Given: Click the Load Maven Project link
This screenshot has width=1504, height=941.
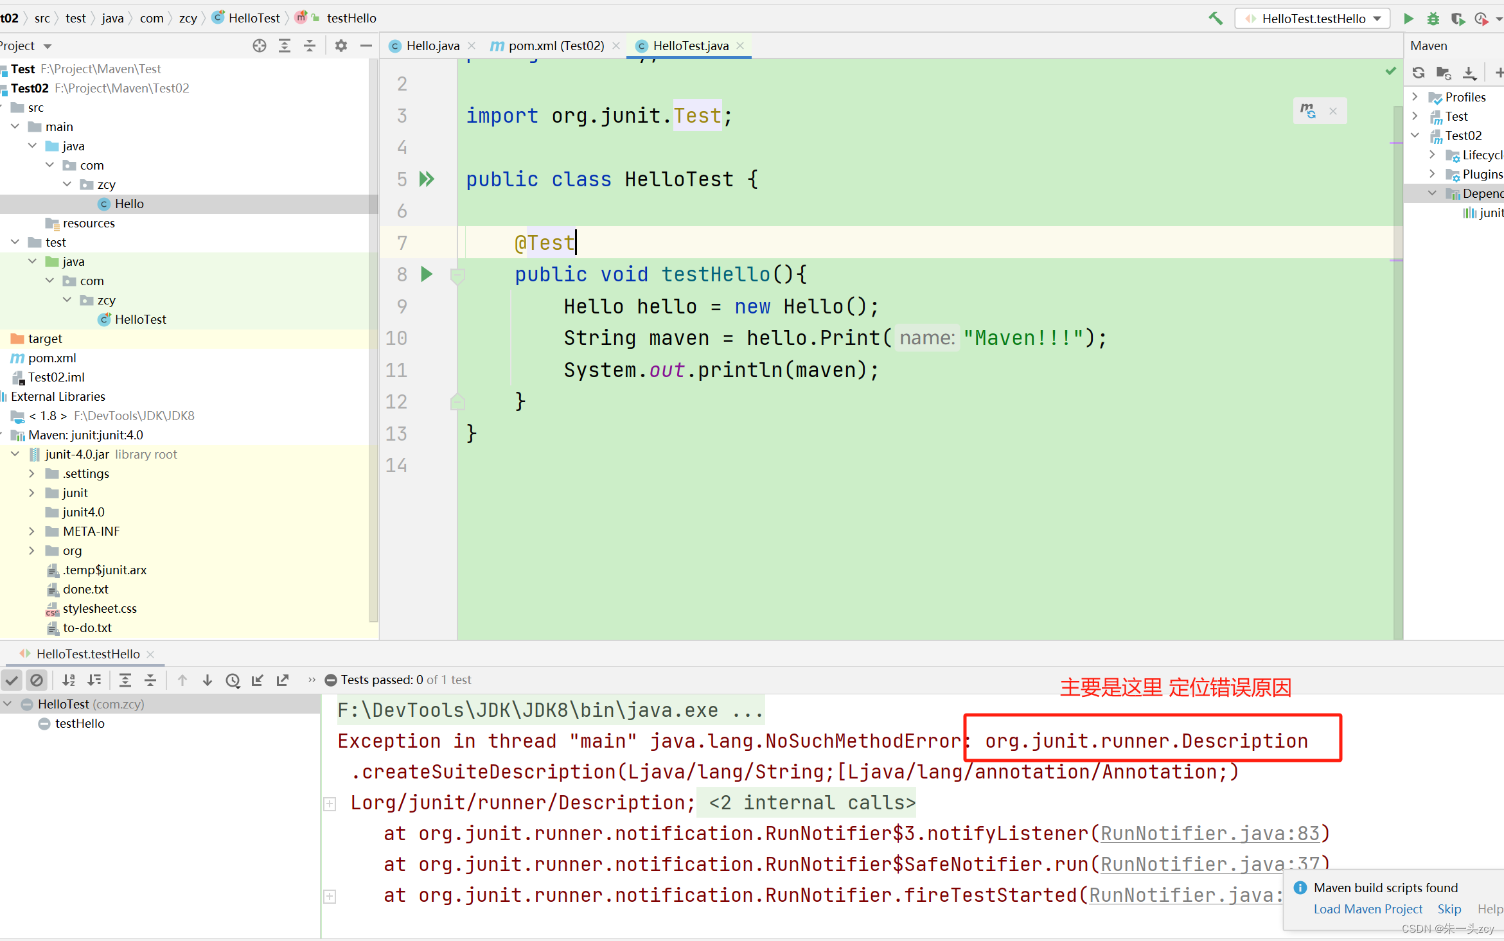Looking at the screenshot, I should pyautogui.click(x=1368, y=909).
